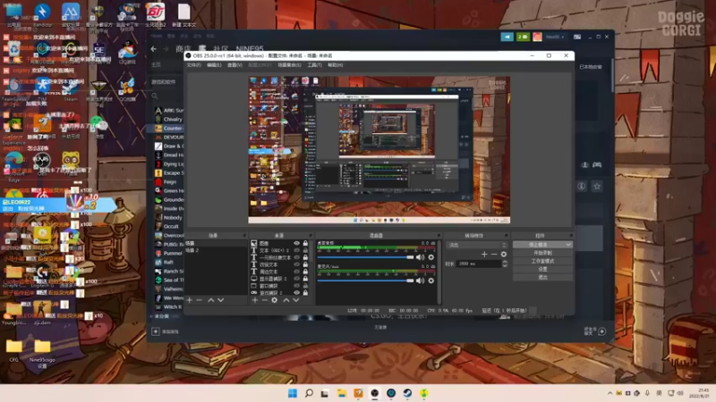Show hidden icons chevron in system tray
Image resolution: width=716 pixels, height=402 pixels.
(609, 393)
